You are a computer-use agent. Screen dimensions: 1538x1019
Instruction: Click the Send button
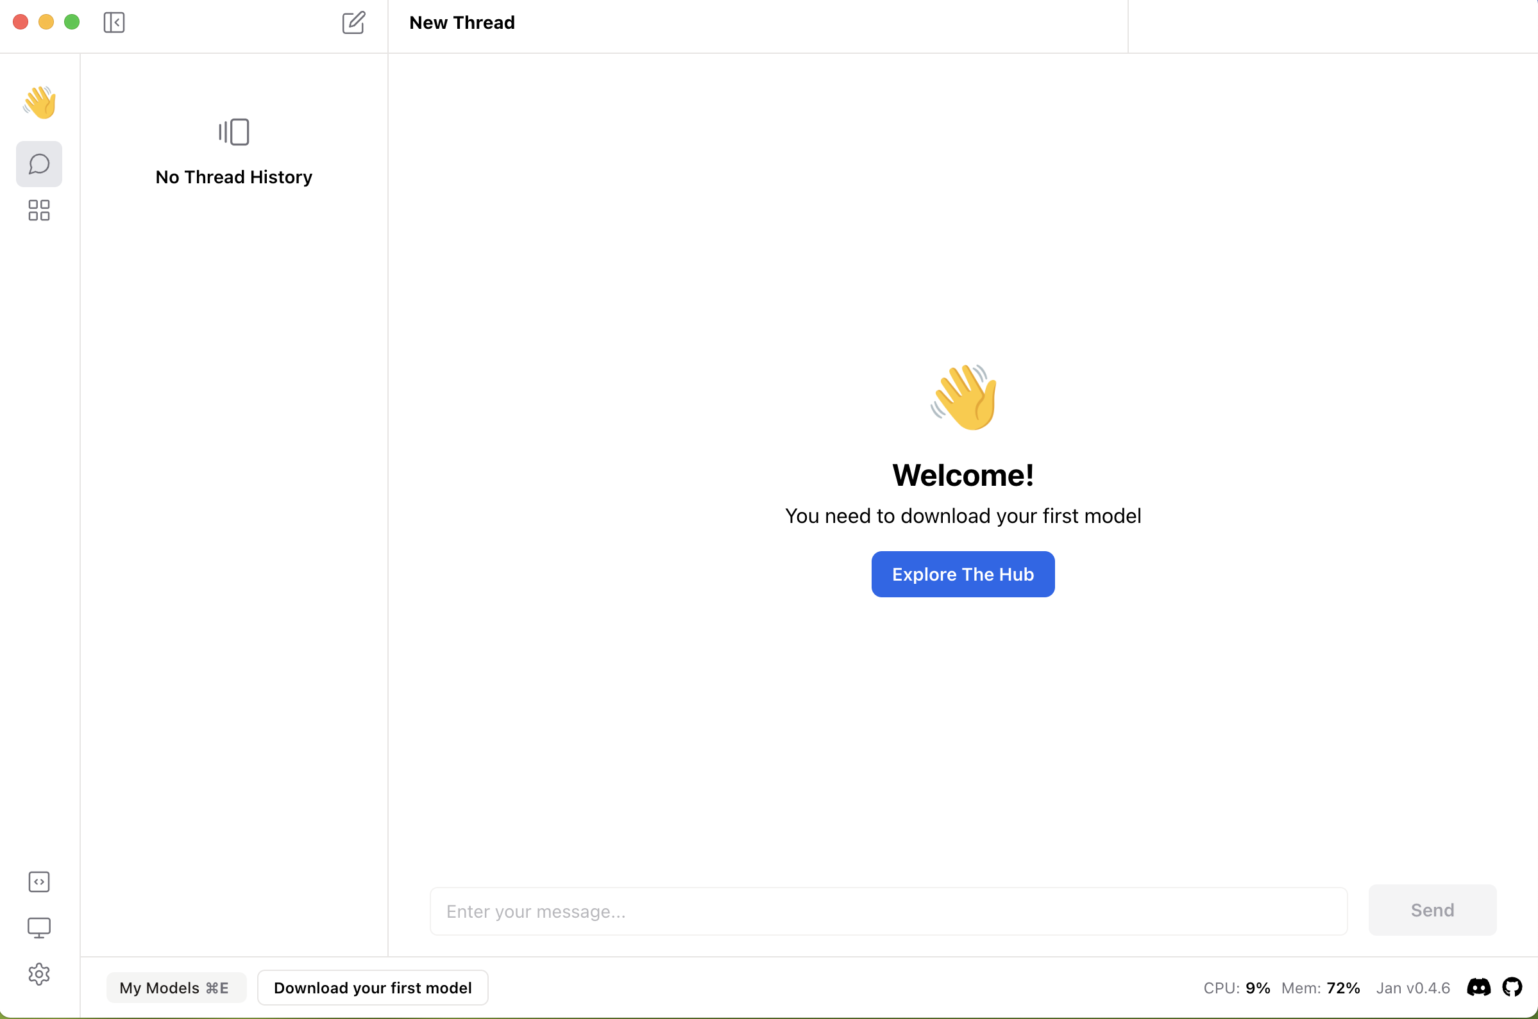click(x=1432, y=910)
